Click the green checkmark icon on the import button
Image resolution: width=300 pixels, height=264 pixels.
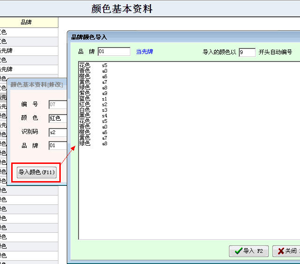click(x=238, y=251)
